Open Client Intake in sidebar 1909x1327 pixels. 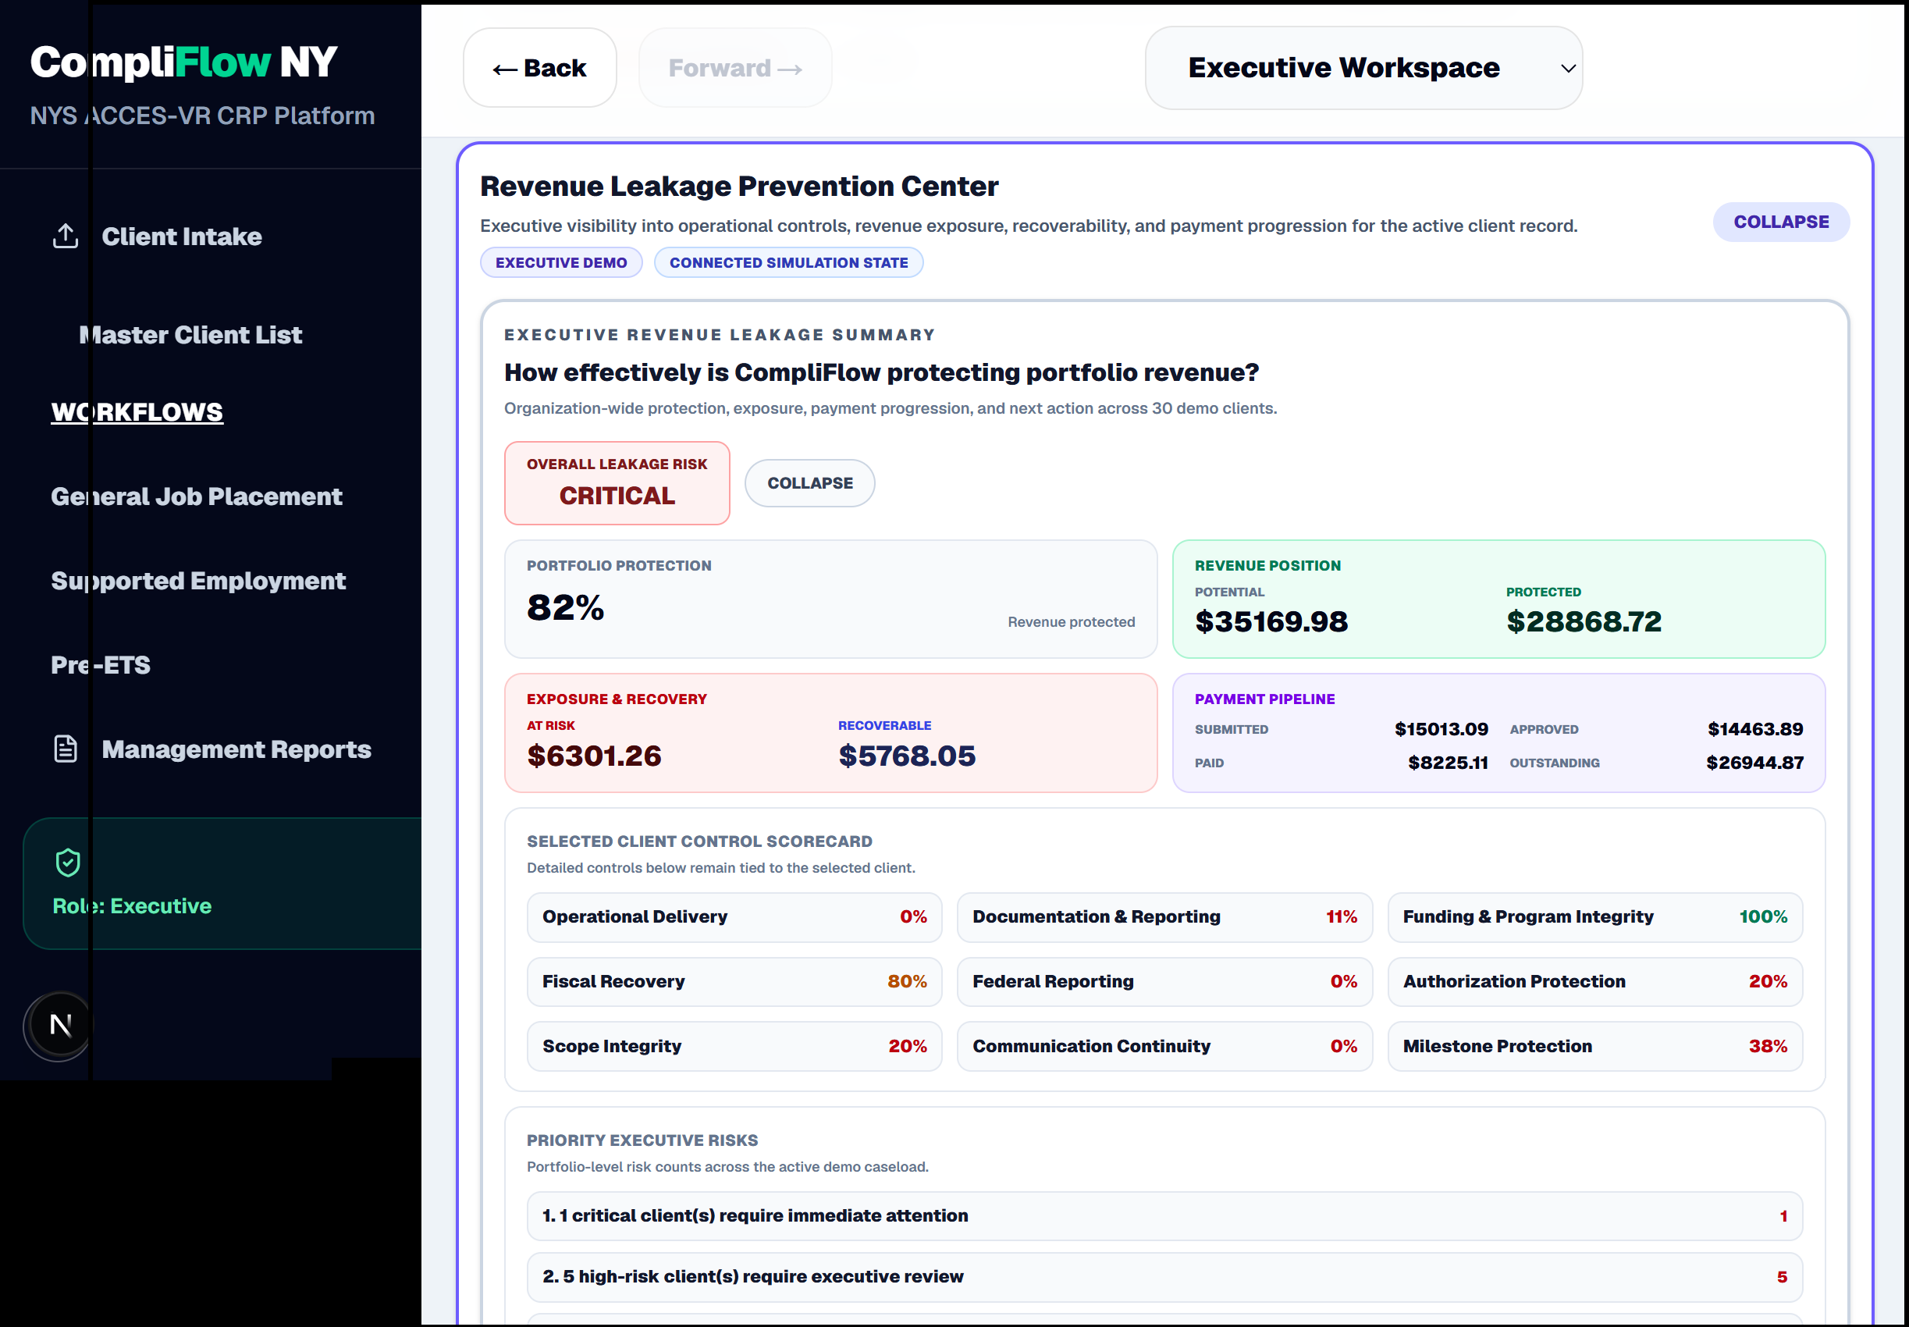click(x=181, y=237)
